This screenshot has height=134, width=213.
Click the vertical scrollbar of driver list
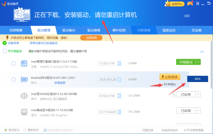tap(212, 65)
